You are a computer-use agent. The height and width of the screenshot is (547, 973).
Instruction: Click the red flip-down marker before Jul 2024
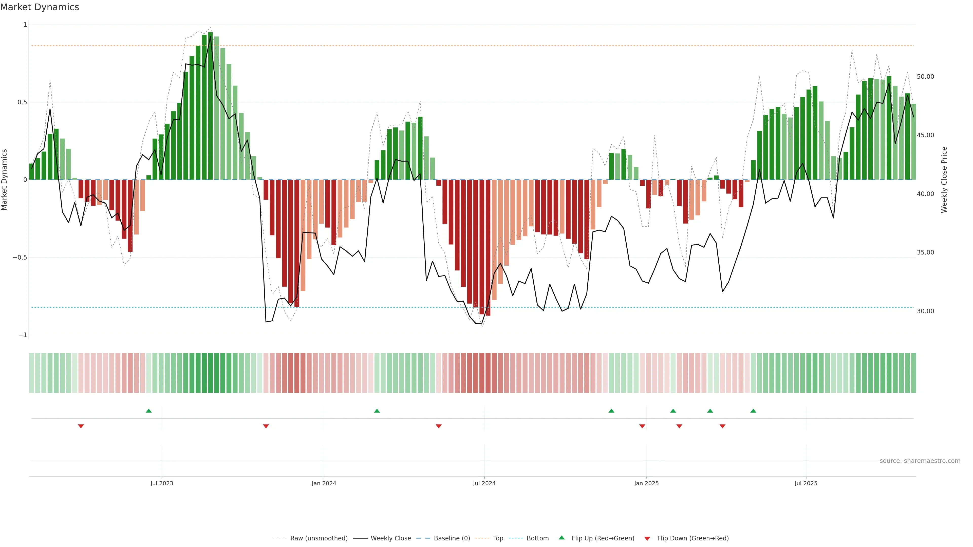[439, 426]
